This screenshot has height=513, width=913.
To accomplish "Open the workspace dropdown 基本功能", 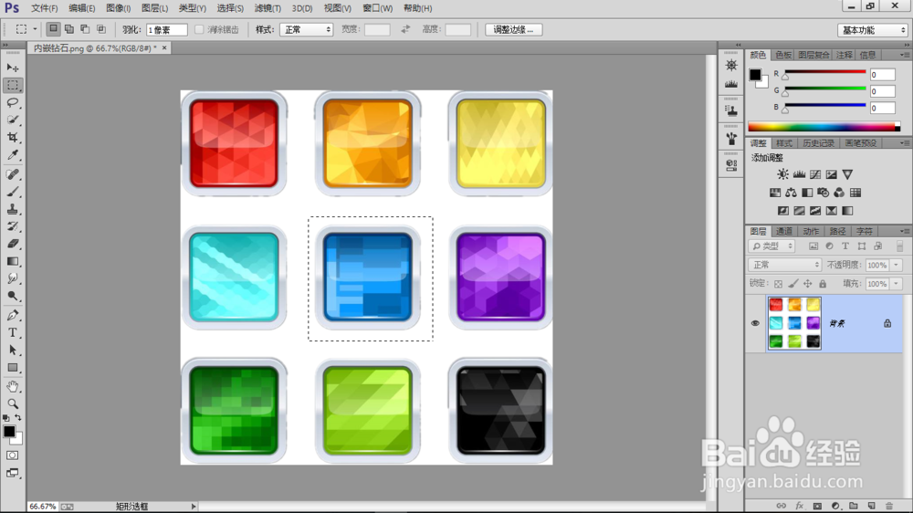I will pyautogui.click(x=873, y=30).
